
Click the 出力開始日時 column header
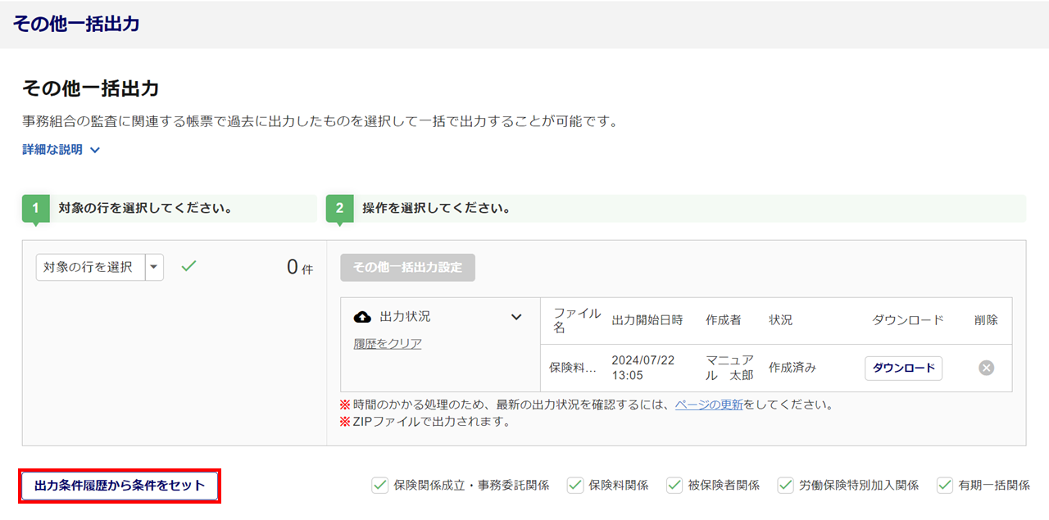(647, 320)
